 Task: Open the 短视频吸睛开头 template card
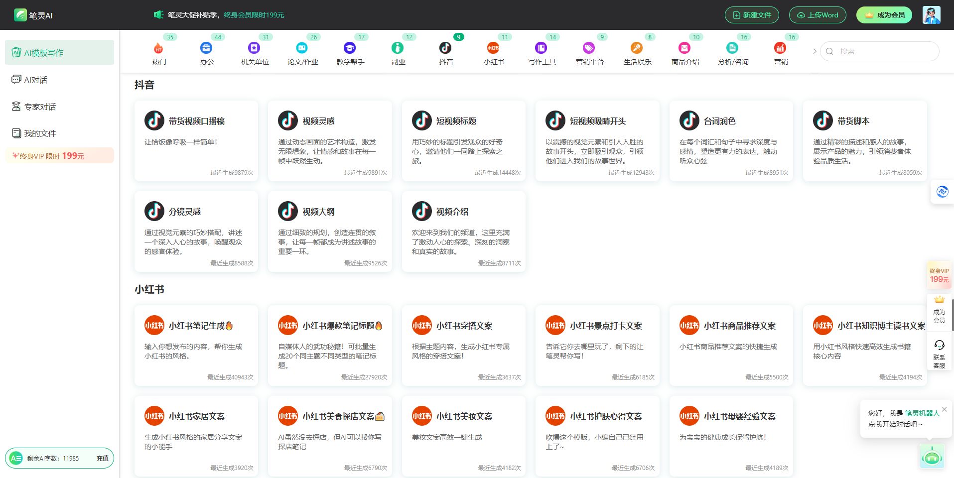[597, 140]
